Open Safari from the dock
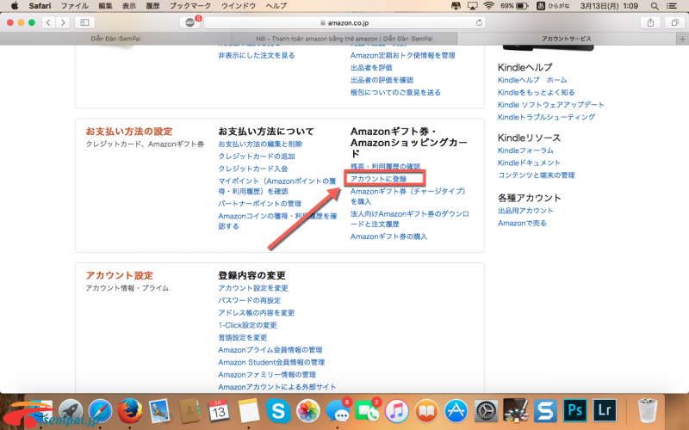 tap(100, 411)
